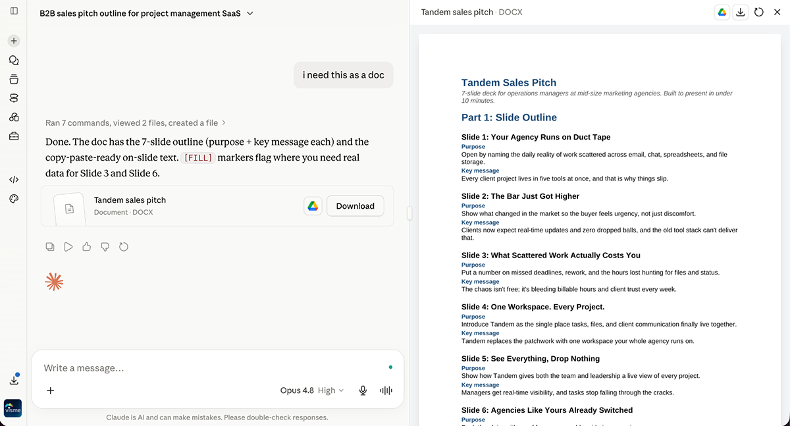The height and width of the screenshot is (426, 790).
Task: Open the briefcase icon in sidebar
Action: 14,136
